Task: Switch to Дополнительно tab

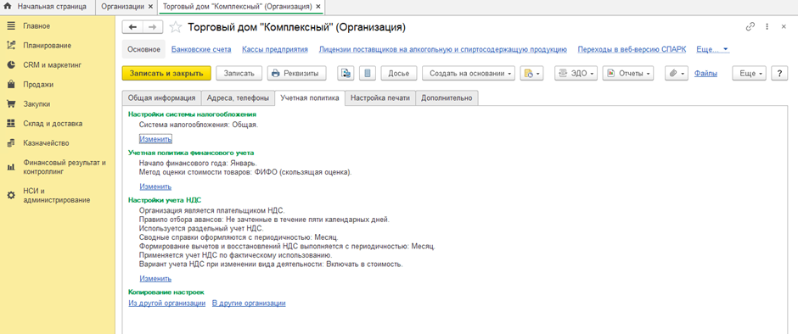Action: click(x=447, y=98)
